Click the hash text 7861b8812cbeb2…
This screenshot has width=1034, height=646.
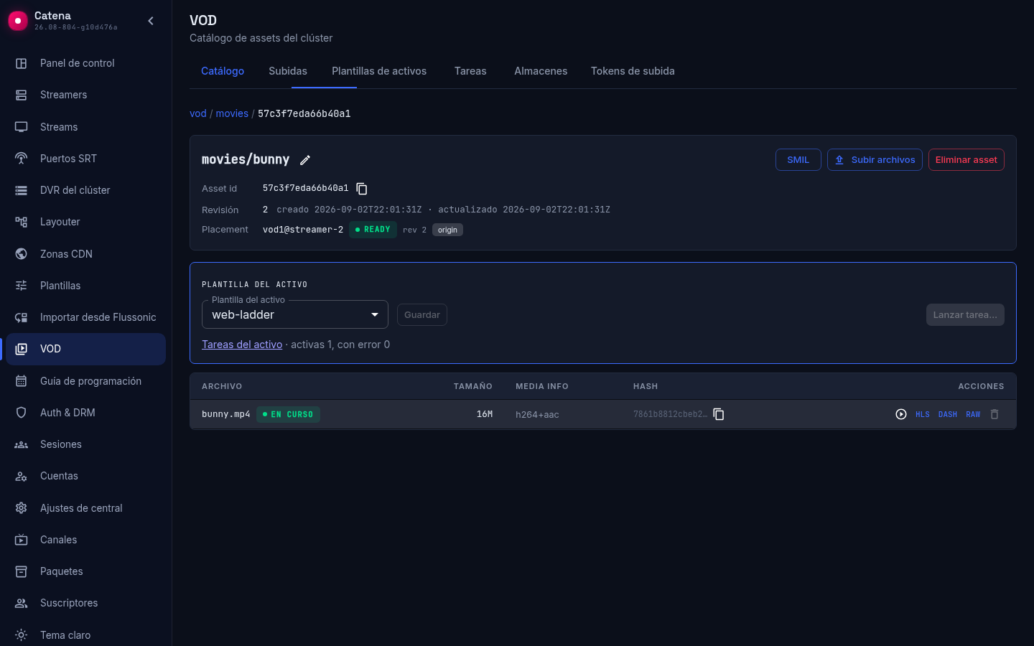(670, 414)
